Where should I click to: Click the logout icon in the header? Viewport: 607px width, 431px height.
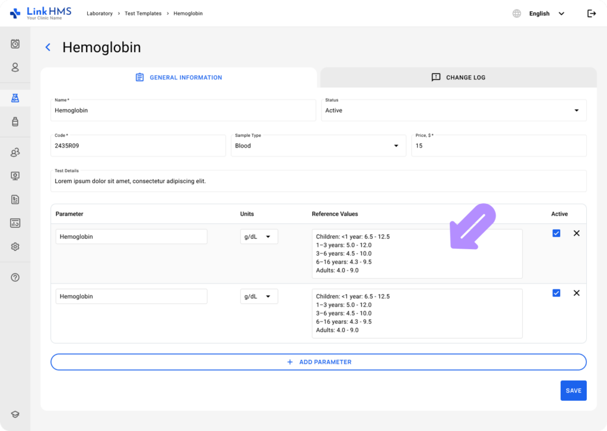coord(591,13)
